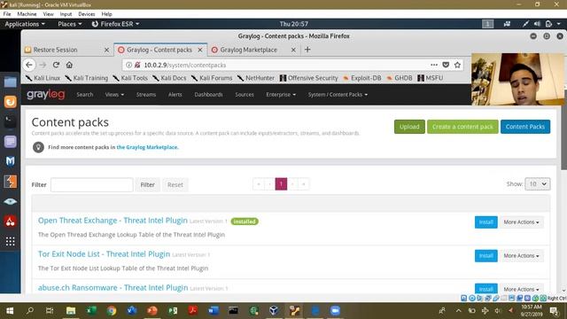Close the Graylog Marketplace tab
This screenshot has width=567, height=319.
tap(293, 50)
